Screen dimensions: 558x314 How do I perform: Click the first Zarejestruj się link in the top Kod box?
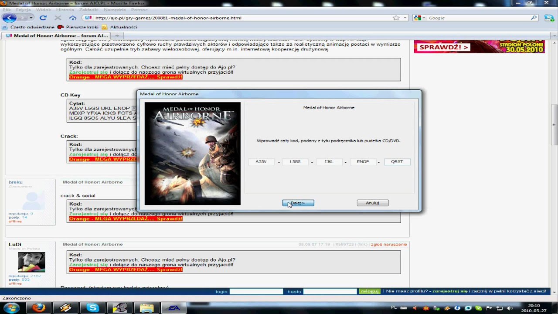[88, 72]
